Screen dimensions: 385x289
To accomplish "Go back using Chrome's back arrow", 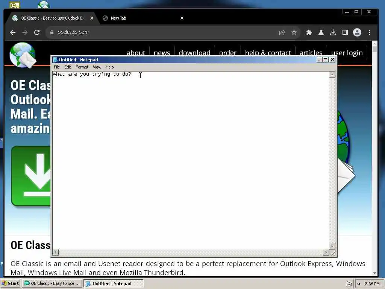I will click(13, 32).
